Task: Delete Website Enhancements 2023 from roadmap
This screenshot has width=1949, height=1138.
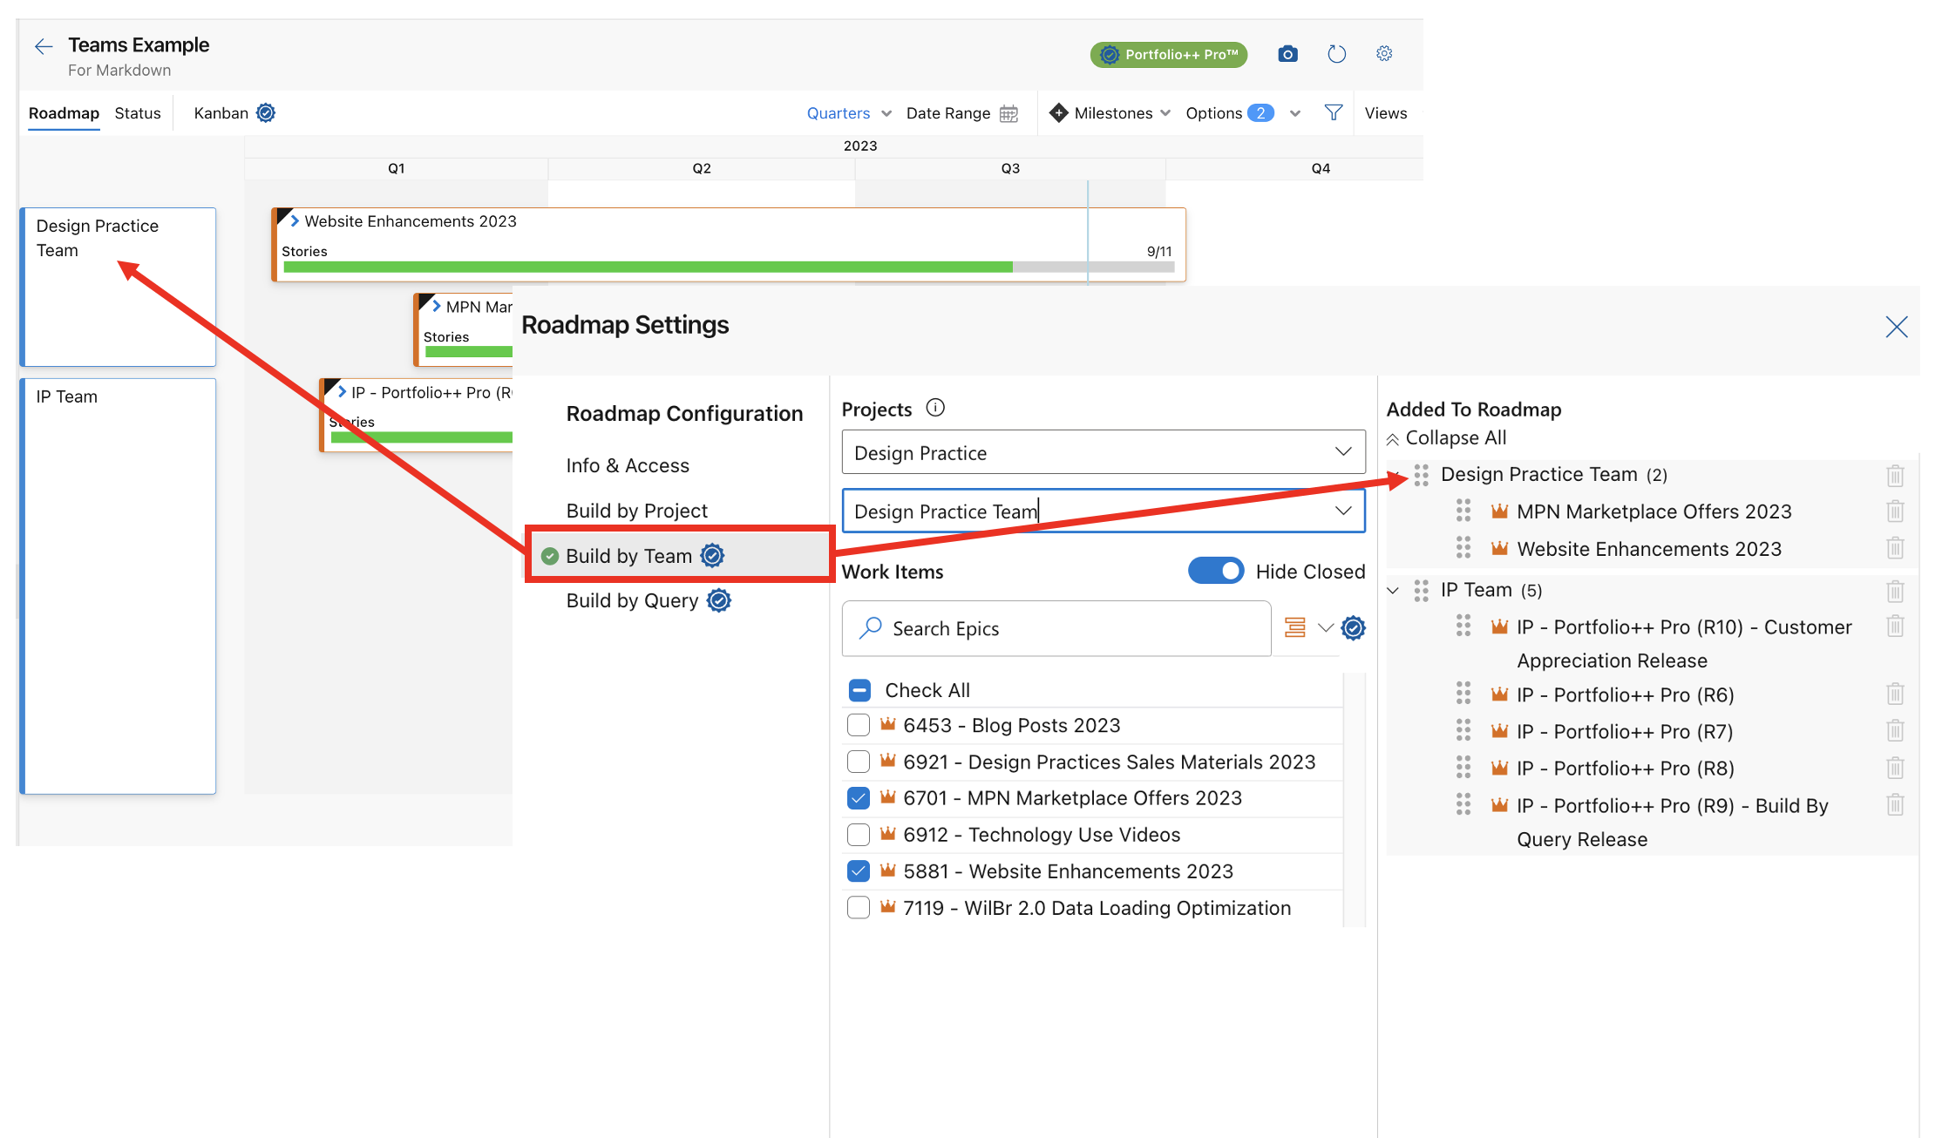Action: [x=1895, y=549]
